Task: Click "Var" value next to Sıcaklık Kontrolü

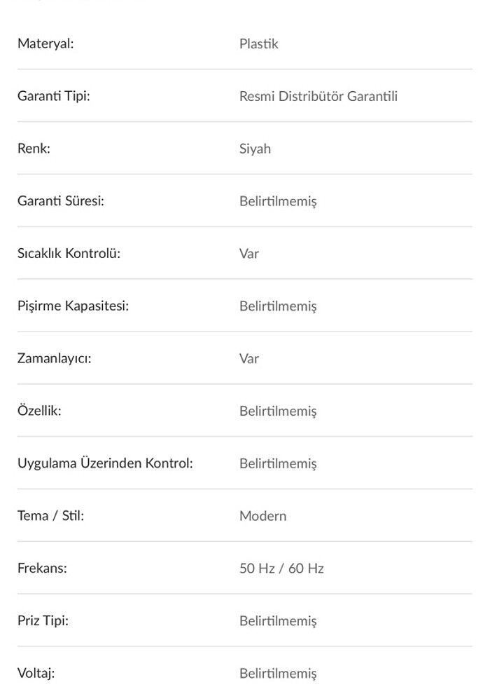Action: point(249,253)
